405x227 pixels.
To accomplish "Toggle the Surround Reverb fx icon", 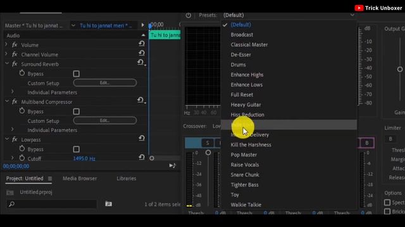I will (15, 64).
